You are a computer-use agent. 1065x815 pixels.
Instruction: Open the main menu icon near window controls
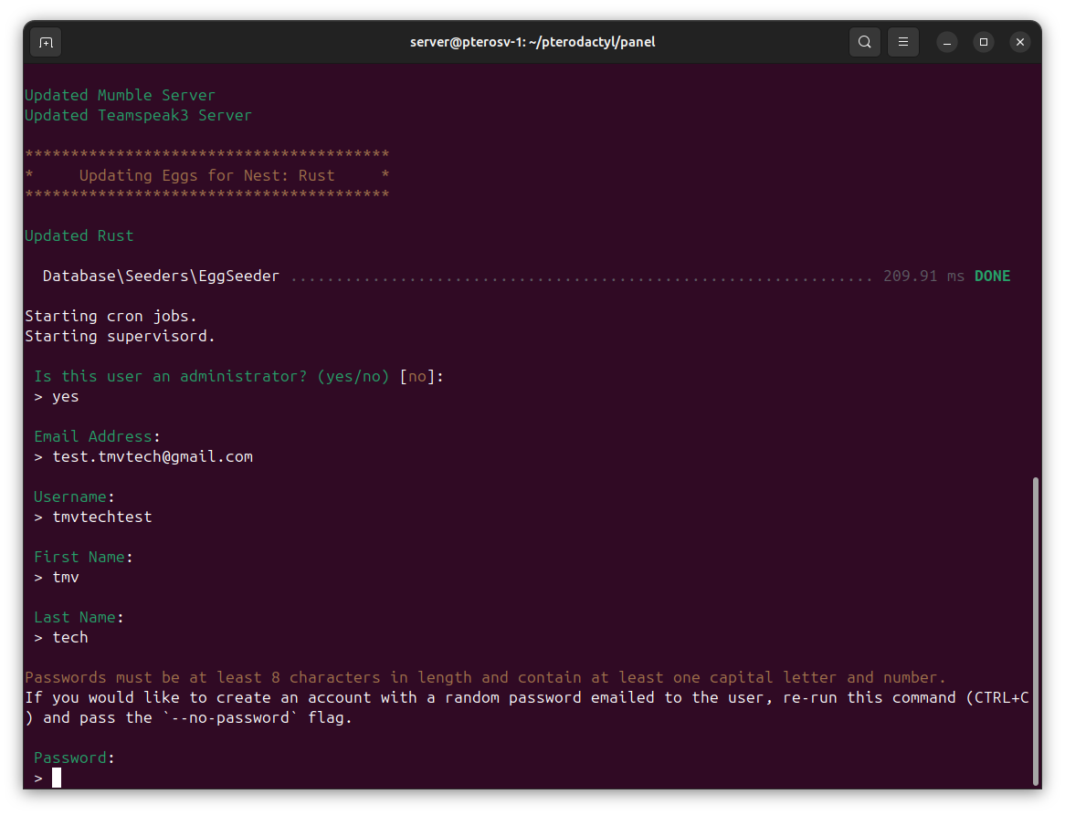click(902, 42)
